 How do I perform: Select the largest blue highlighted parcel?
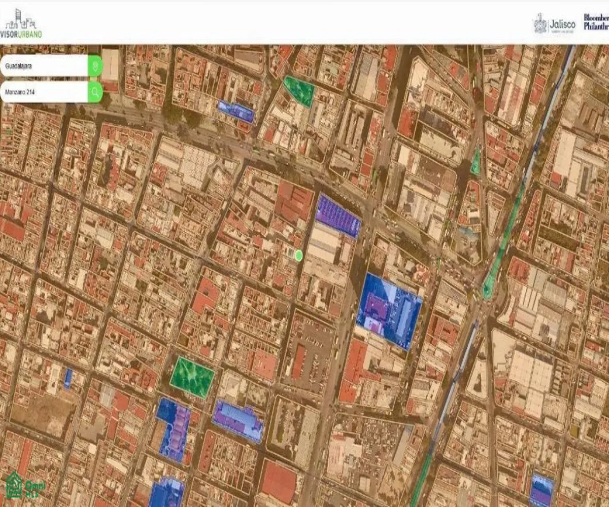[389, 310]
